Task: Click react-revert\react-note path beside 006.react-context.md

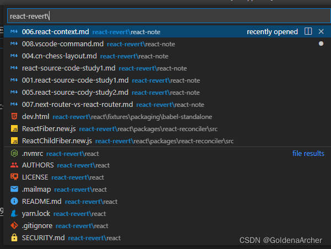Action: (126, 32)
